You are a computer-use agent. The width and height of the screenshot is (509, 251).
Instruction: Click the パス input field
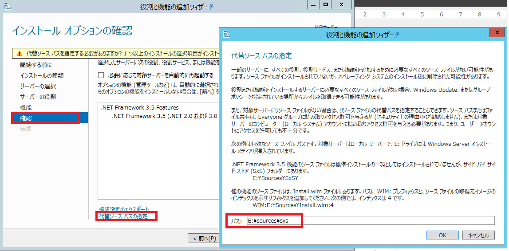[x=371, y=220]
